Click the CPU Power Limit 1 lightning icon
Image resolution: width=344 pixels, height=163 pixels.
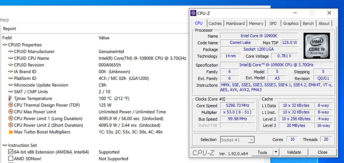click(11, 119)
